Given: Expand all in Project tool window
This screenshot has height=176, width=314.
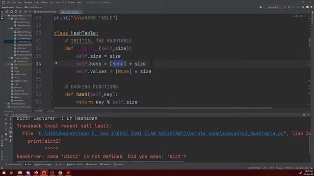Looking at the screenshot, I should coord(16,12).
